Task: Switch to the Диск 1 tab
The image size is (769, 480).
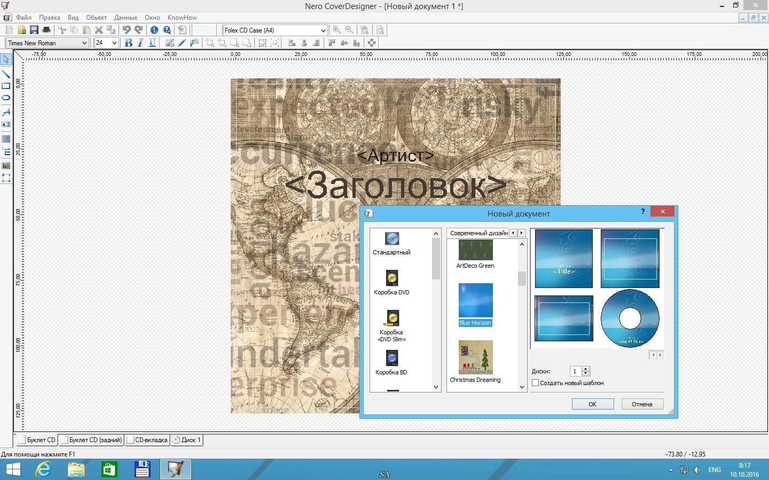Action: 186,440
